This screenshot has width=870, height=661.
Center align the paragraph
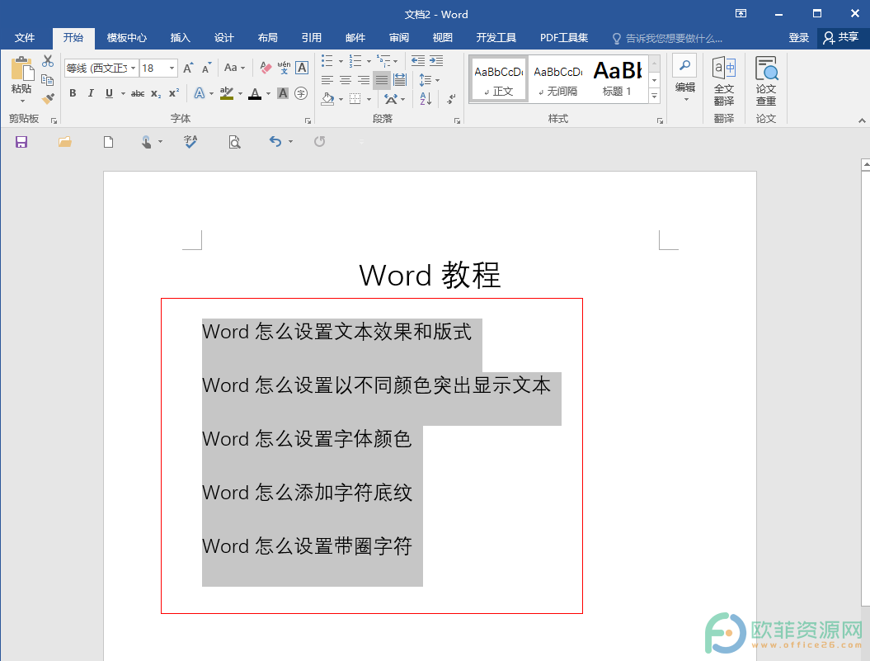346,80
